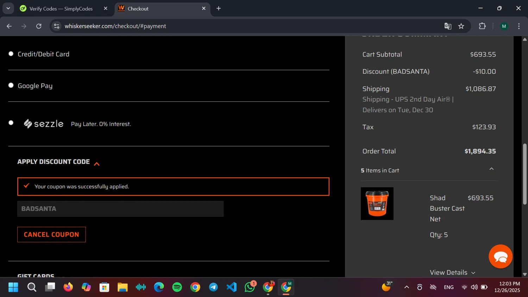This screenshot has height=297, width=528.
Task: Click the Shipping cost $1,086.87
Action: click(x=481, y=89)
